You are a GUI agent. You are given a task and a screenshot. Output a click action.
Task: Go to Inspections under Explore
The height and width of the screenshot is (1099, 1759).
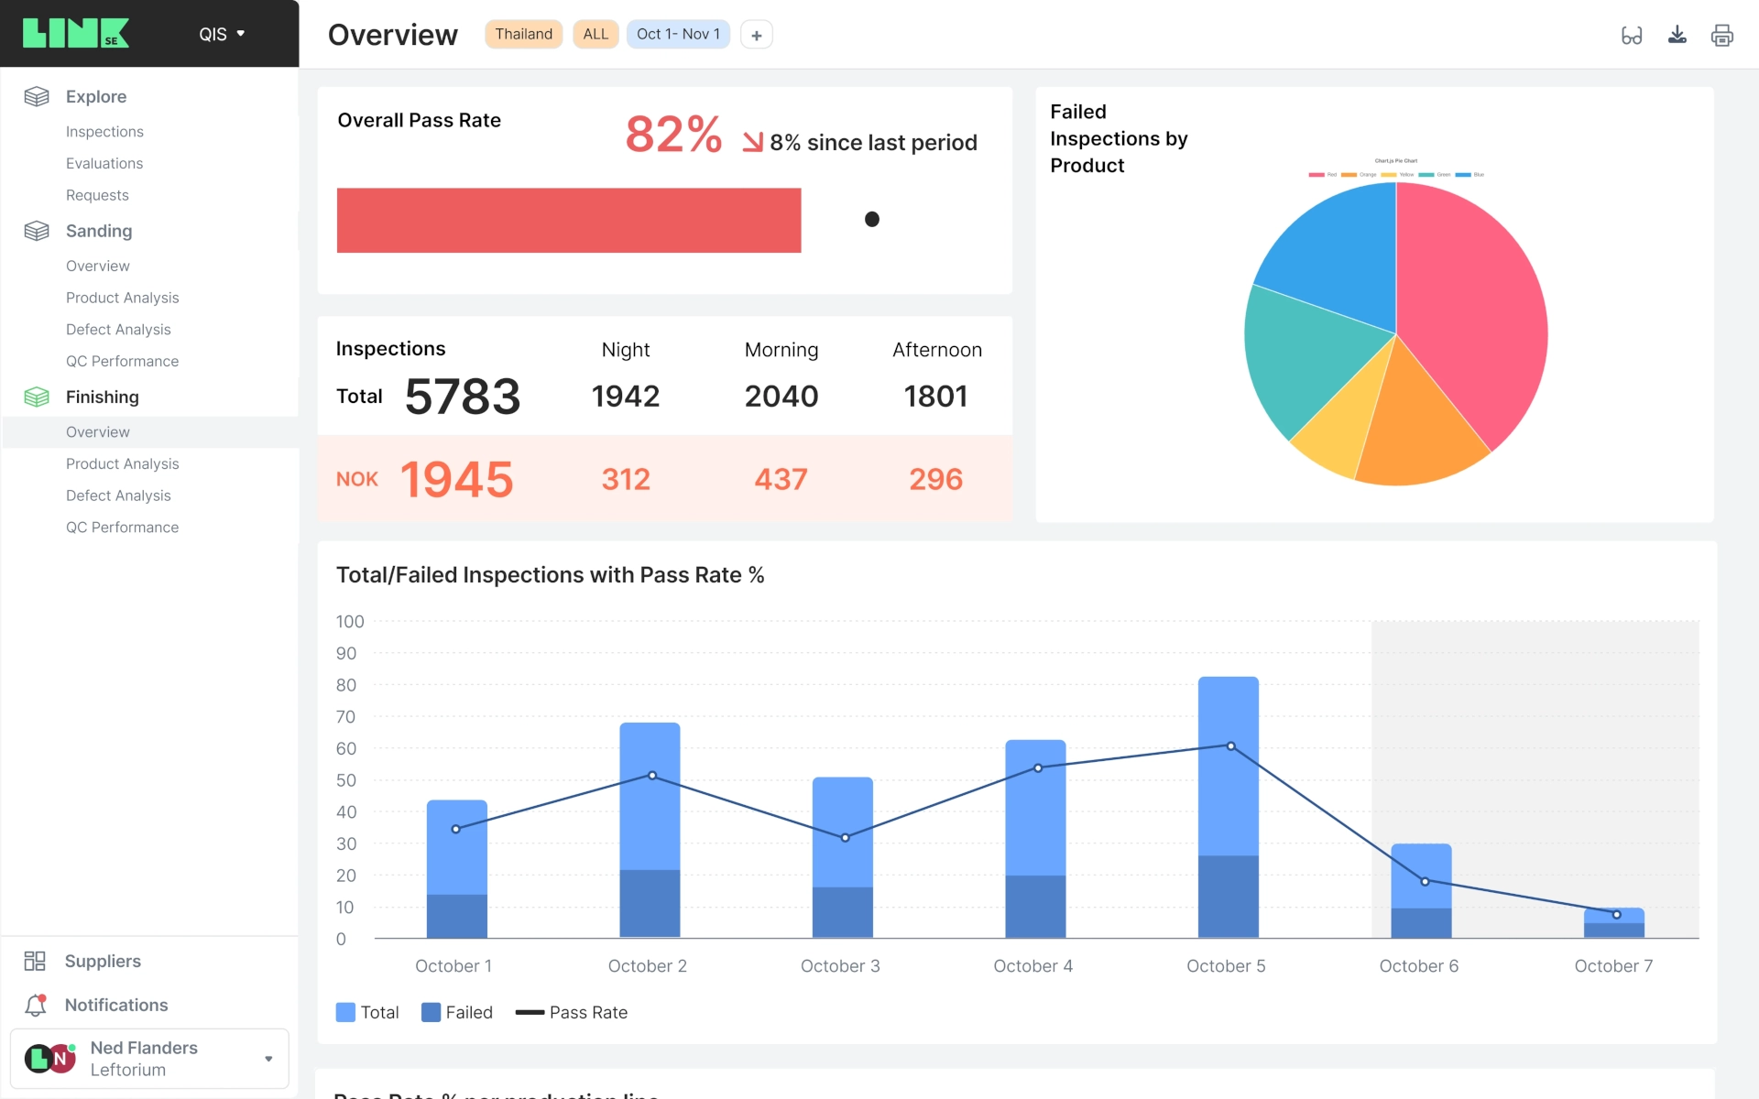(104, 132)
